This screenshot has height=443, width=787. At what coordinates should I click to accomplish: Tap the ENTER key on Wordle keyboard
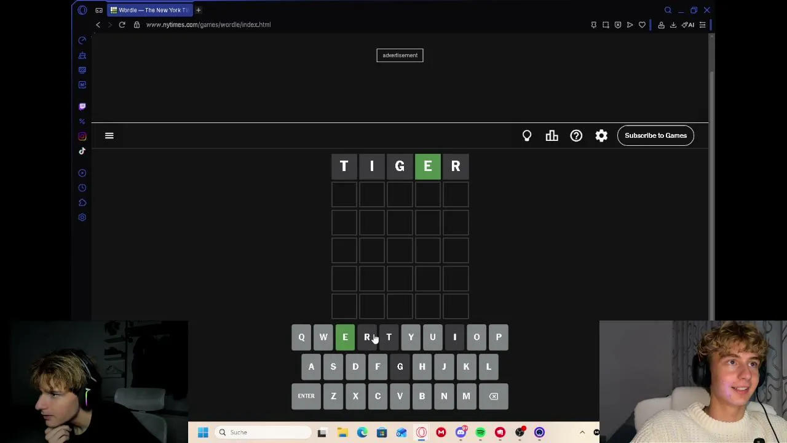(306, 396)
